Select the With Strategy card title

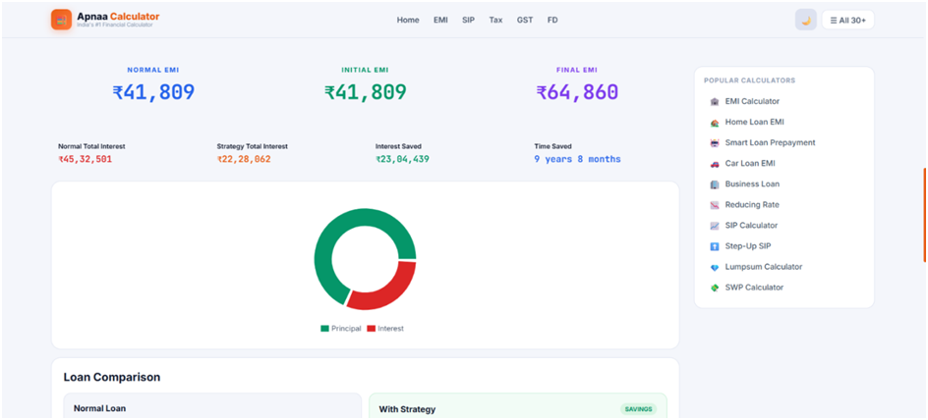407,409
